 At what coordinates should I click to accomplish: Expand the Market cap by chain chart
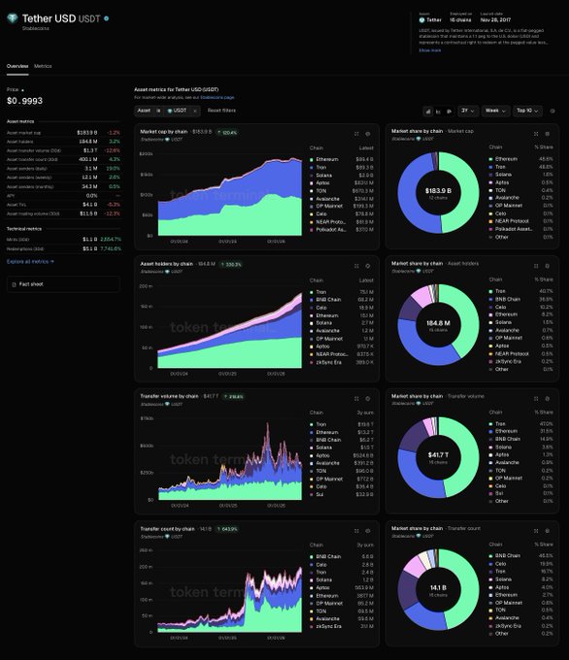point(356,134)
